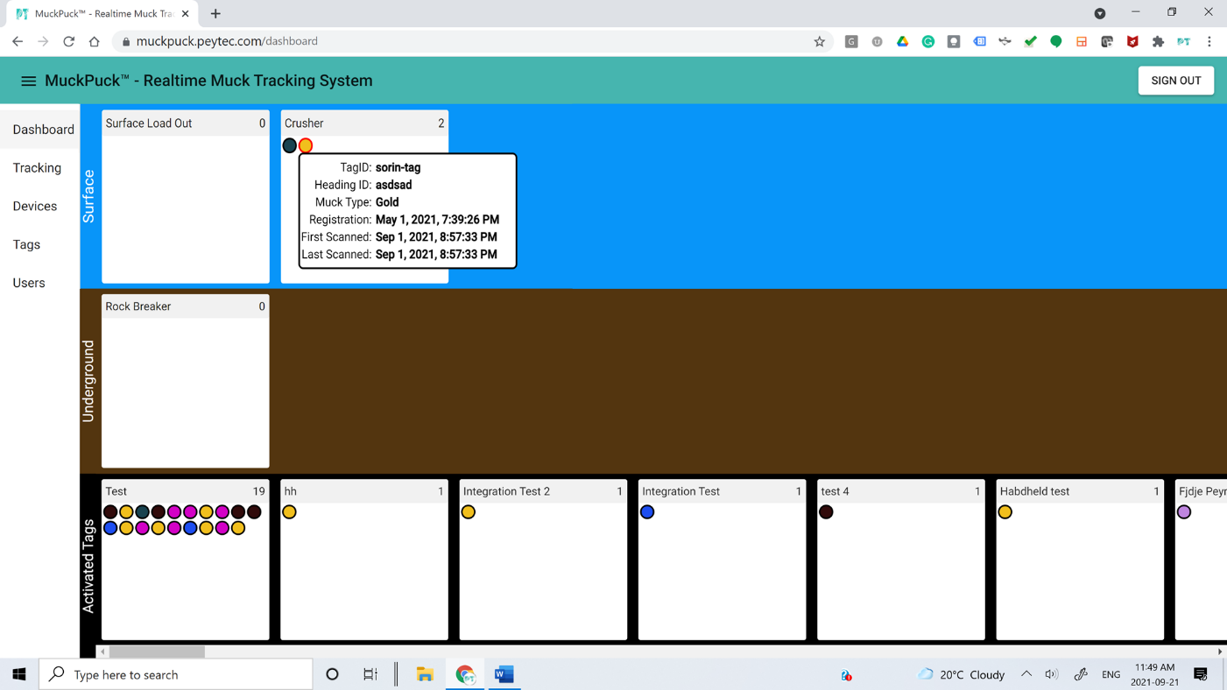Click the Activated Tags section label

88,566
